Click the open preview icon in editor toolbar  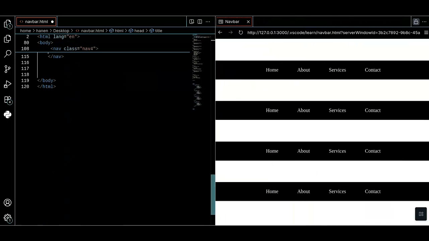point(192,21)
